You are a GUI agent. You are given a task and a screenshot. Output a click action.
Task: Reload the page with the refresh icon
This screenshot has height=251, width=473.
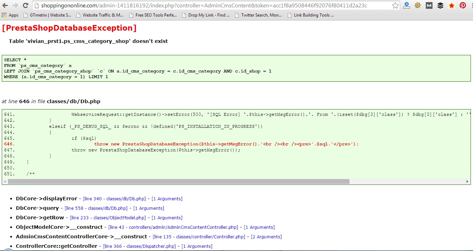tap(25, 6)
